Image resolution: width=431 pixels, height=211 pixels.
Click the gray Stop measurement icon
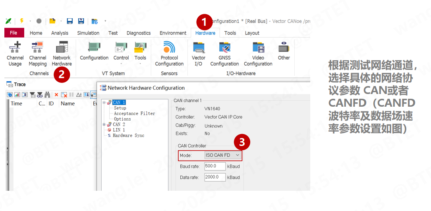[x=39, y=21]
